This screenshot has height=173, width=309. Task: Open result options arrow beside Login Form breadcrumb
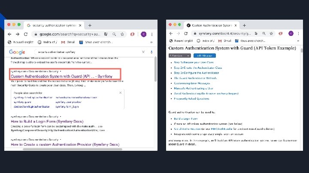61,117
